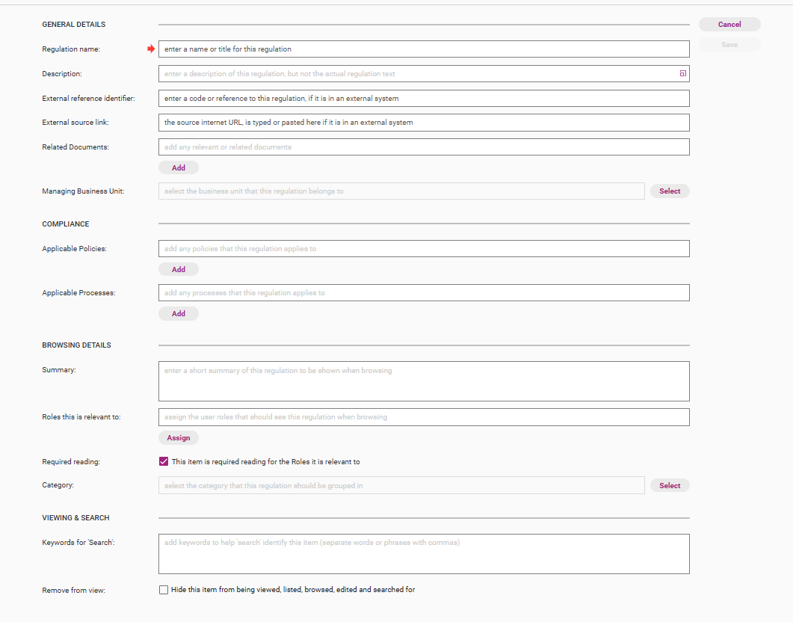This screenshot has width=793, height=622.
Task: Enable the Hide this item checkbox
Action: tap(164, 590)
